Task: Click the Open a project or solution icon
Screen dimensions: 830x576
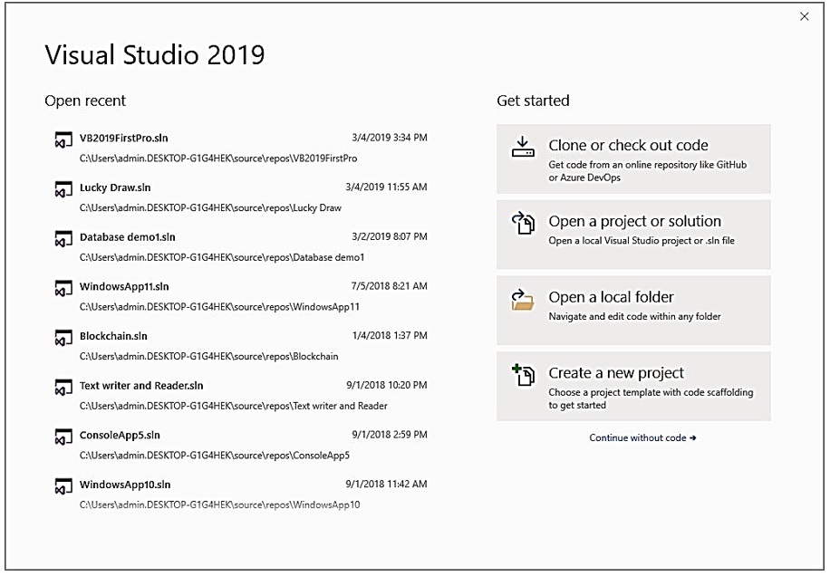Action: pyautogui.click(x=523, y=223)
